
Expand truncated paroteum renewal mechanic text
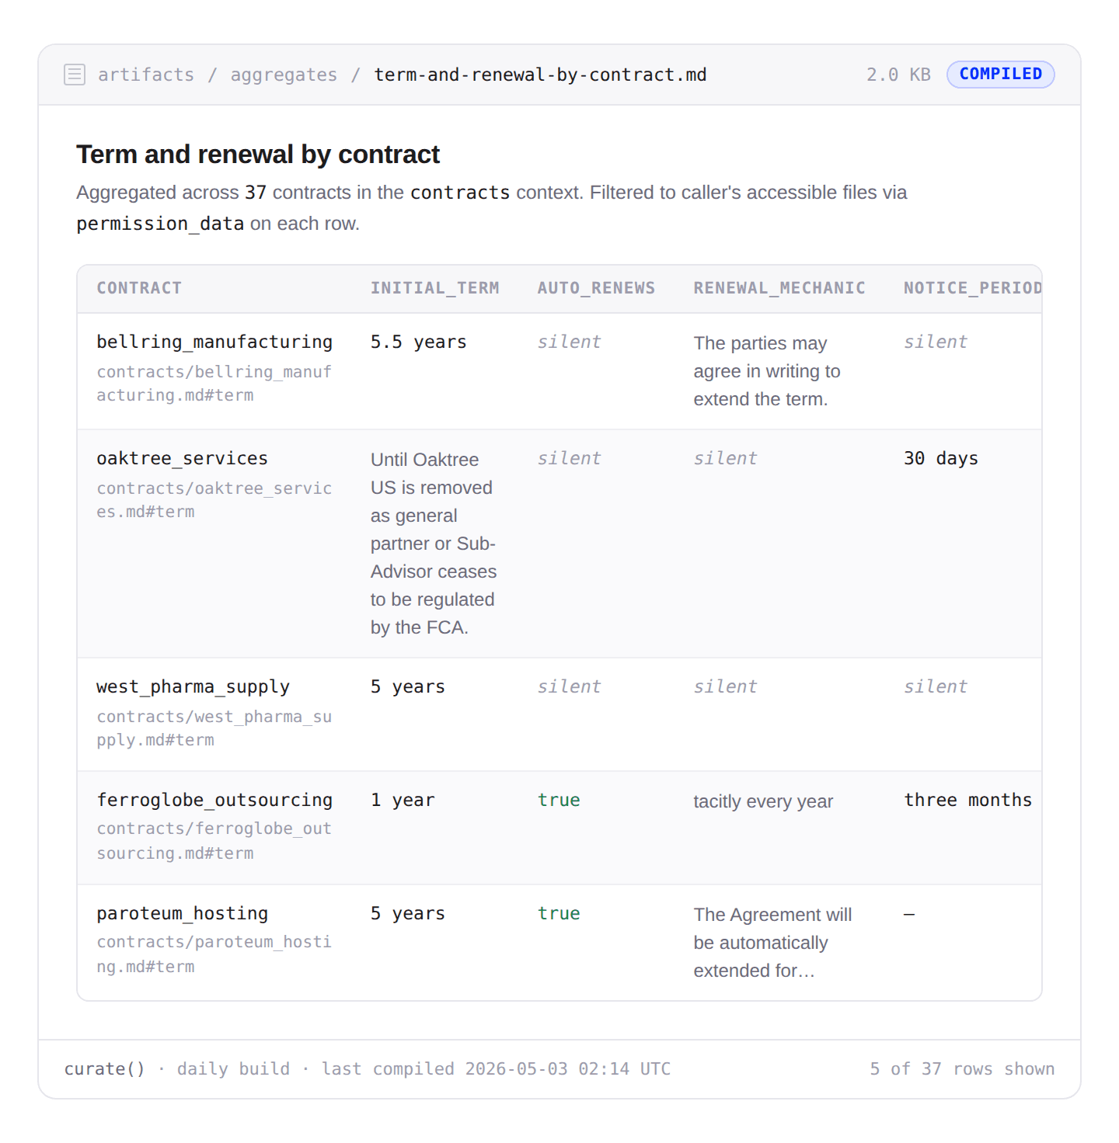(772, 943)
